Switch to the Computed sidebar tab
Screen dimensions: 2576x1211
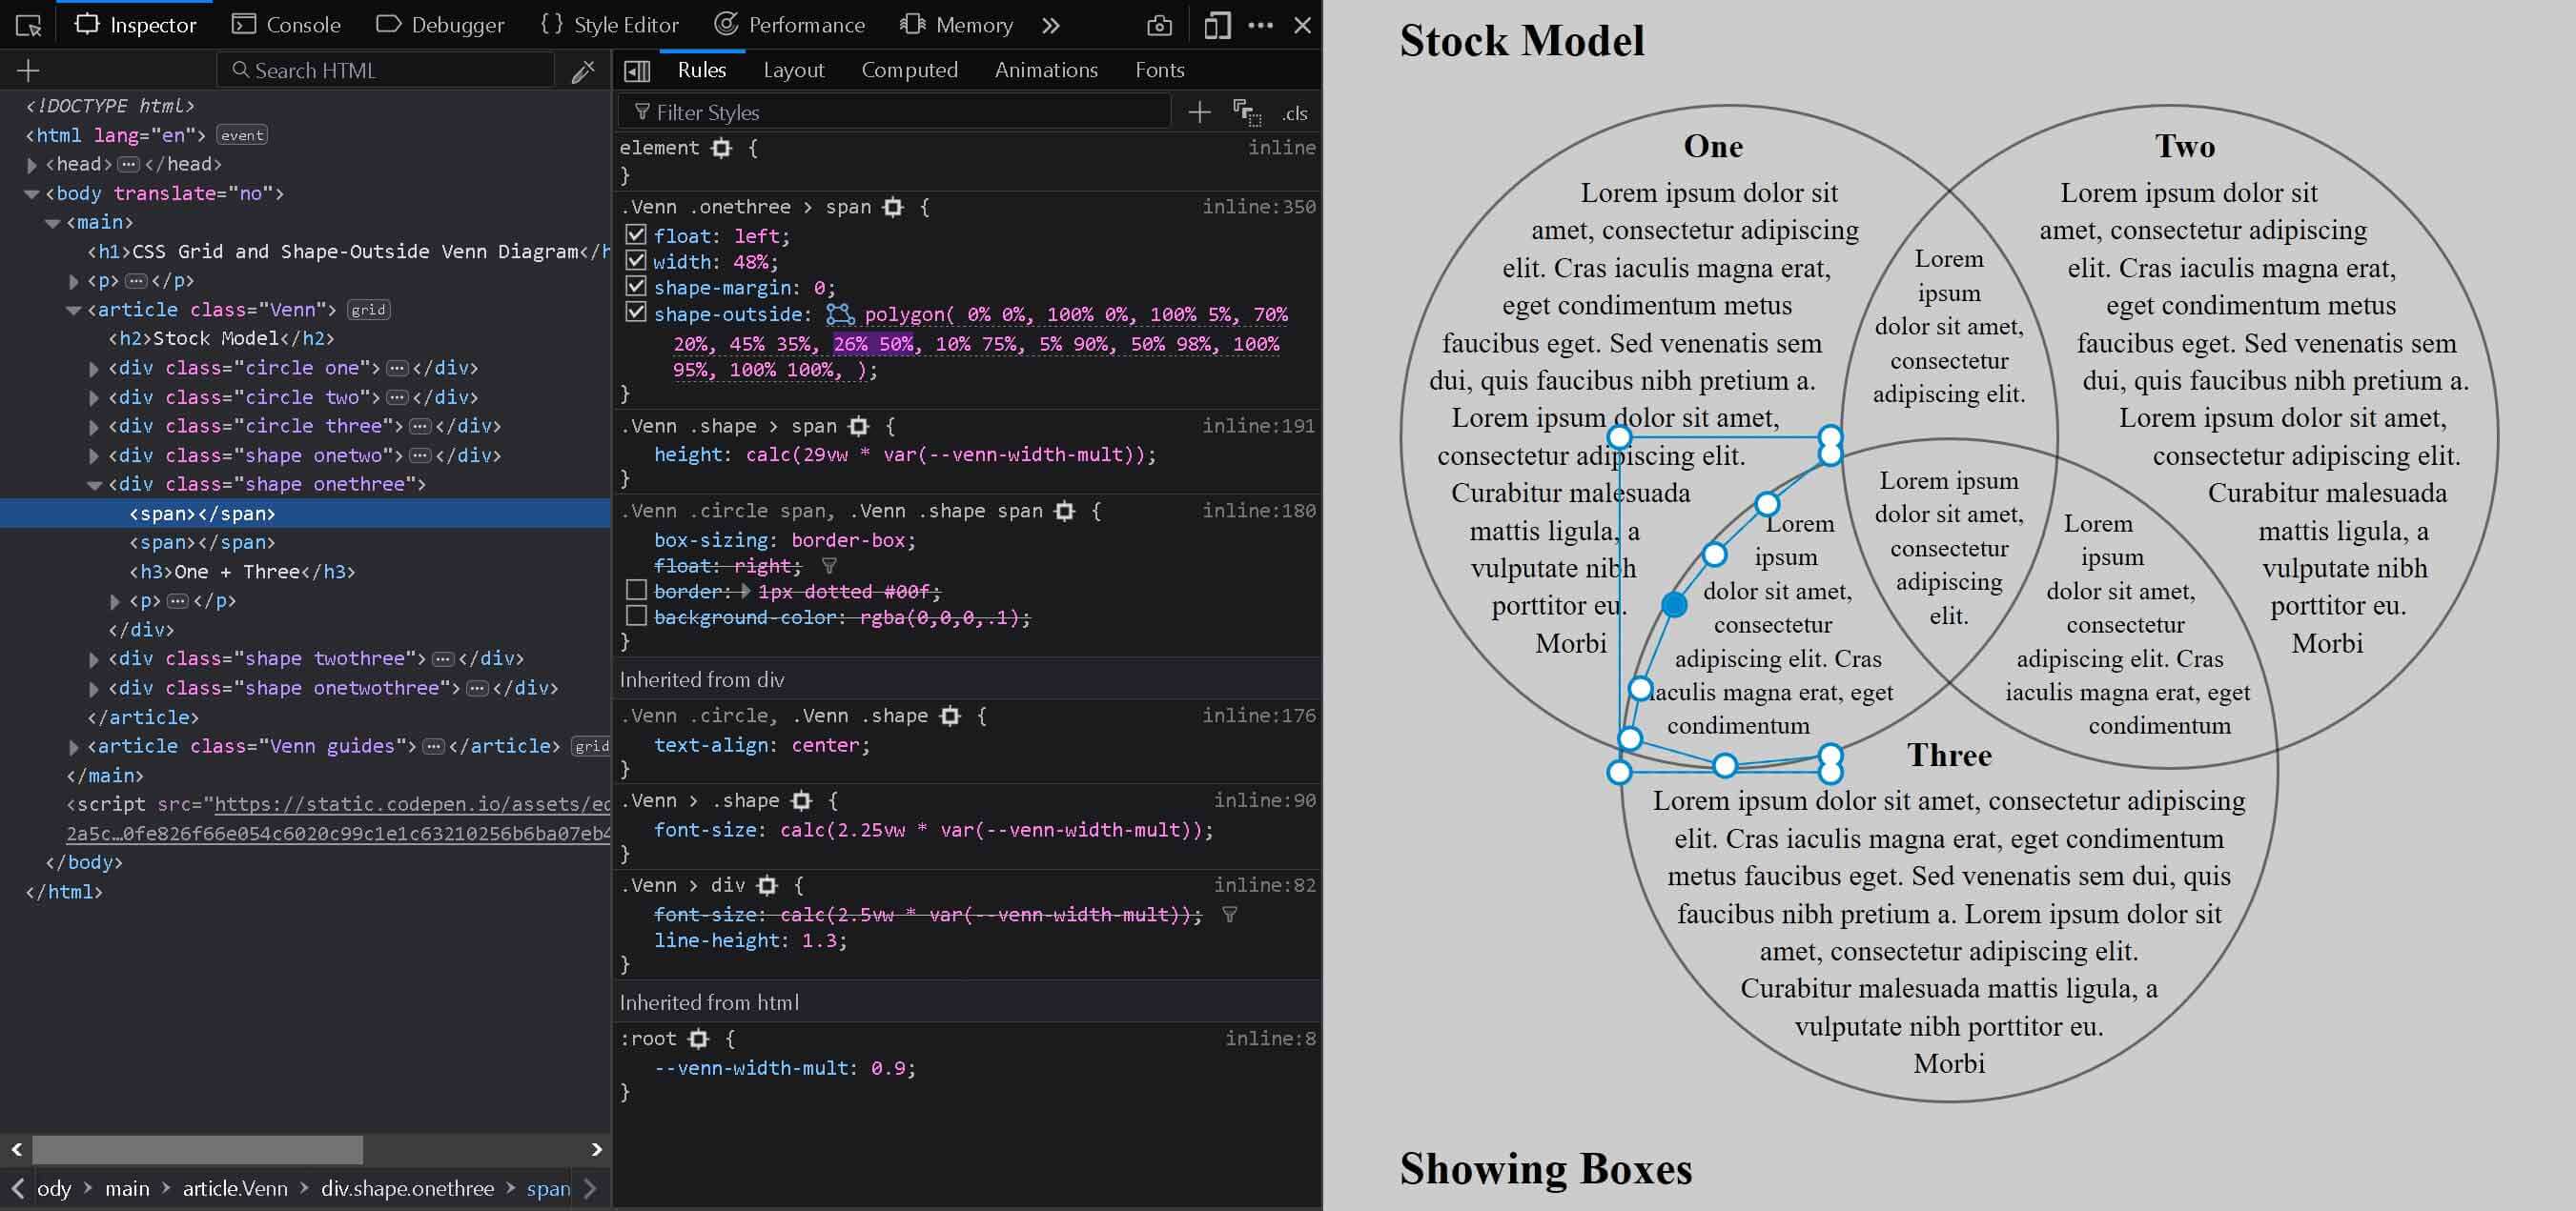(909, 70)
